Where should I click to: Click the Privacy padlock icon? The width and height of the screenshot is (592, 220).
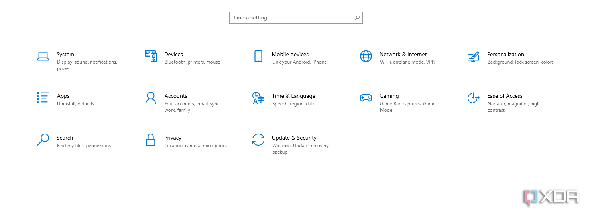click(151, 140)
